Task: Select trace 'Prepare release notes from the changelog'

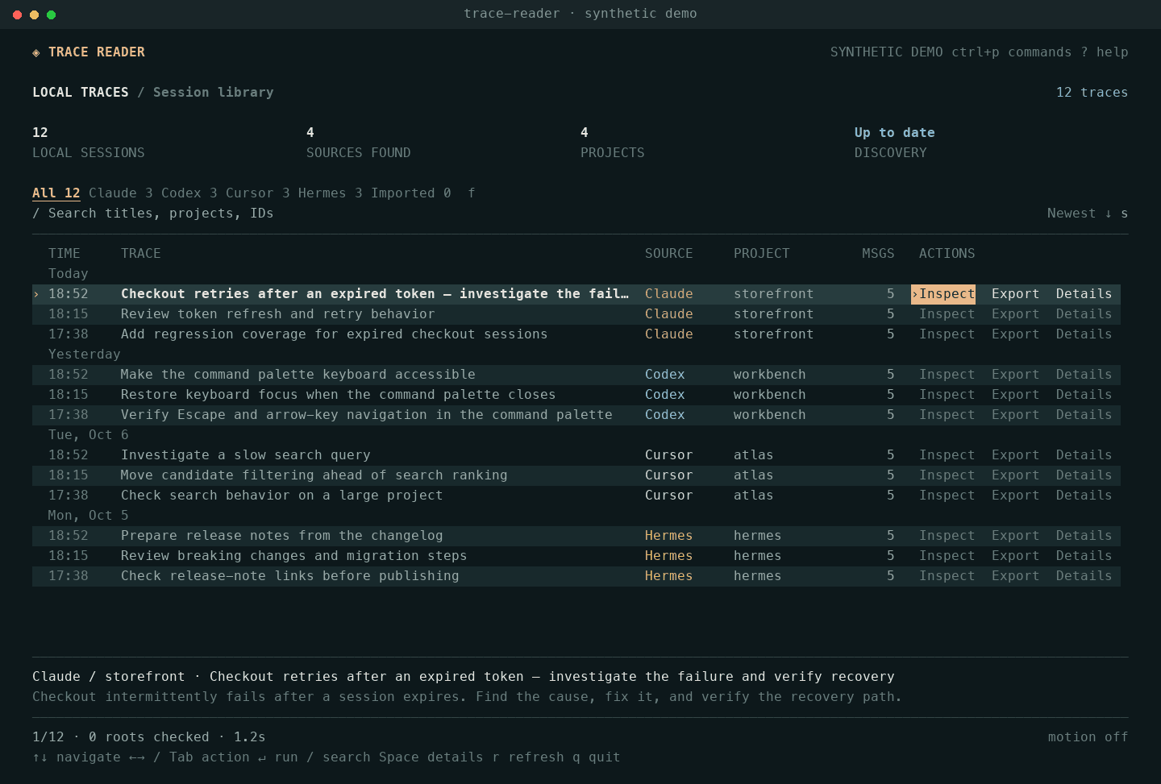Action: coord(576,536)
